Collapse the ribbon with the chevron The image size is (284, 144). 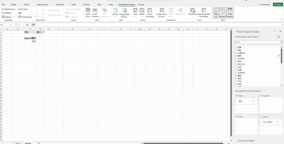click(281, 20)
